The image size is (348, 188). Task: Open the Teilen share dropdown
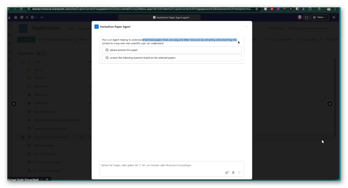tap(320, 17)
